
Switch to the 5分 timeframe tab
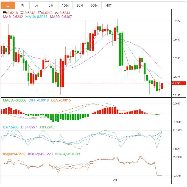[x=51, y=5]
